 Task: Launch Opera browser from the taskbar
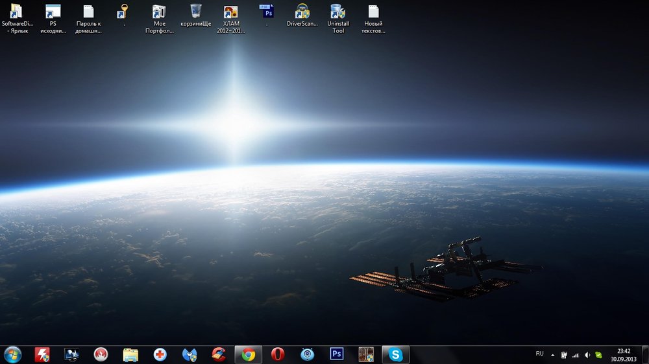click(x=278, y=354)
